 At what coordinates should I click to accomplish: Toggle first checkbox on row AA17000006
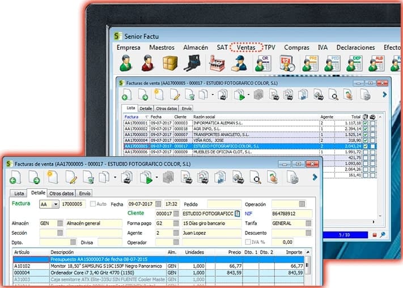click(365, 152)
